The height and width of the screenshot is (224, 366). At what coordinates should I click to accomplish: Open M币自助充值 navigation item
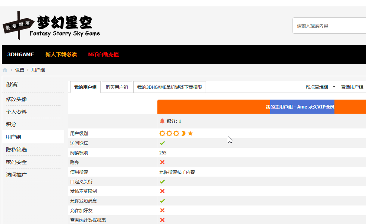point(104,54)
